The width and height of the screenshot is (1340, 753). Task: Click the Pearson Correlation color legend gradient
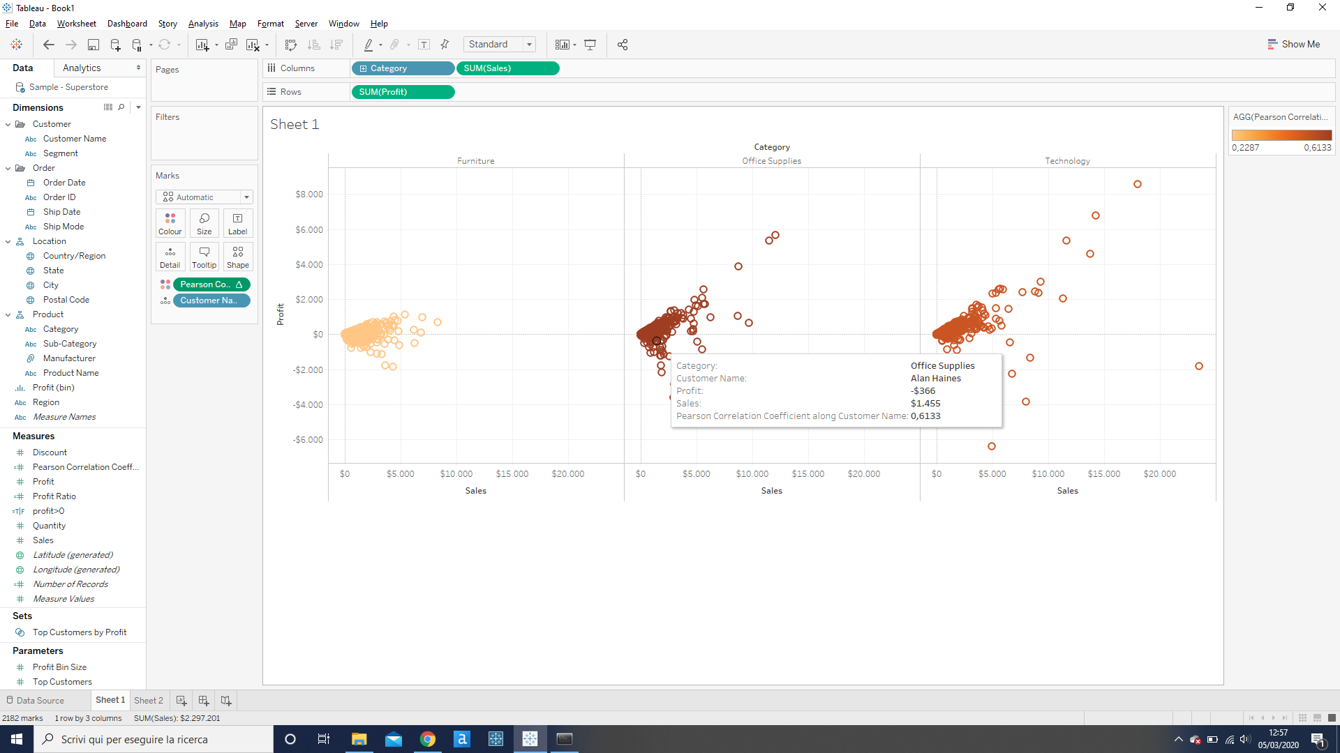click(x=1281, y=135)
